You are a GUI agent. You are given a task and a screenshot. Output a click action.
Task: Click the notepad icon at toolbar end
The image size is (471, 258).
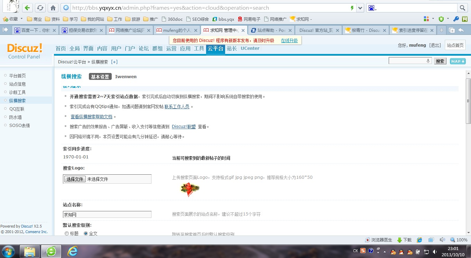(465, 19)
